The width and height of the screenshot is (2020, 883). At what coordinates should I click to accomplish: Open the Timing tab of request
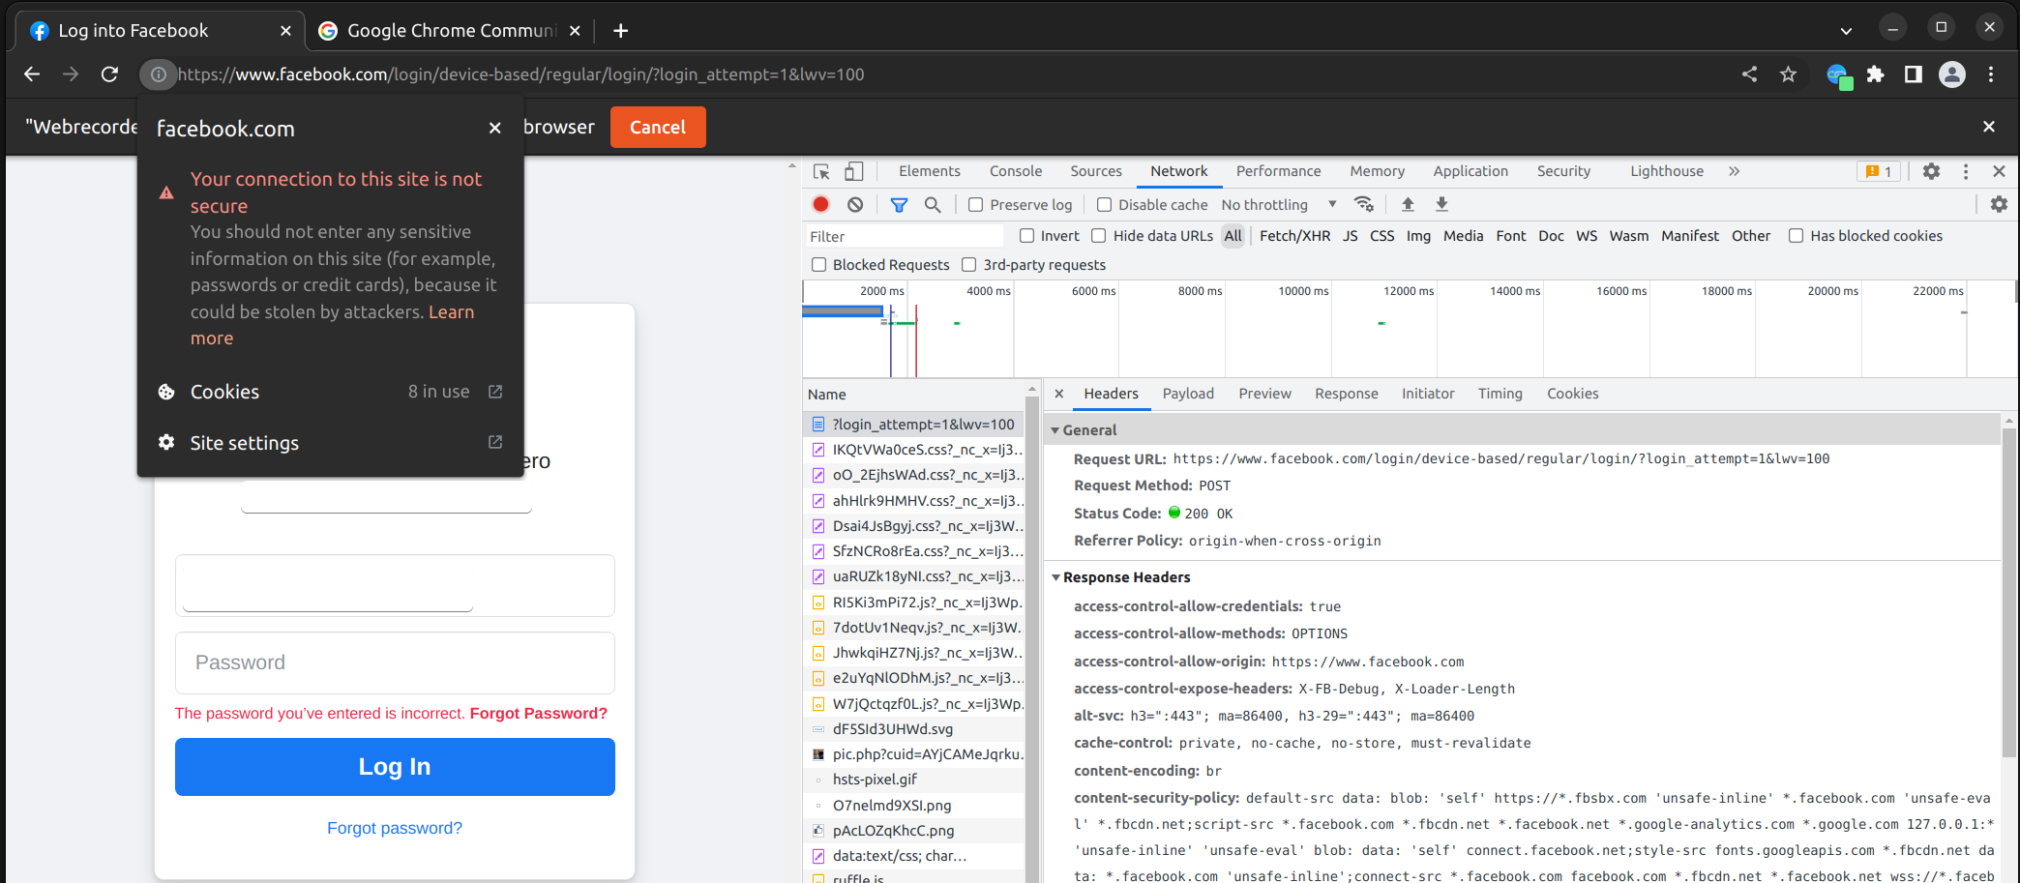1500,394
